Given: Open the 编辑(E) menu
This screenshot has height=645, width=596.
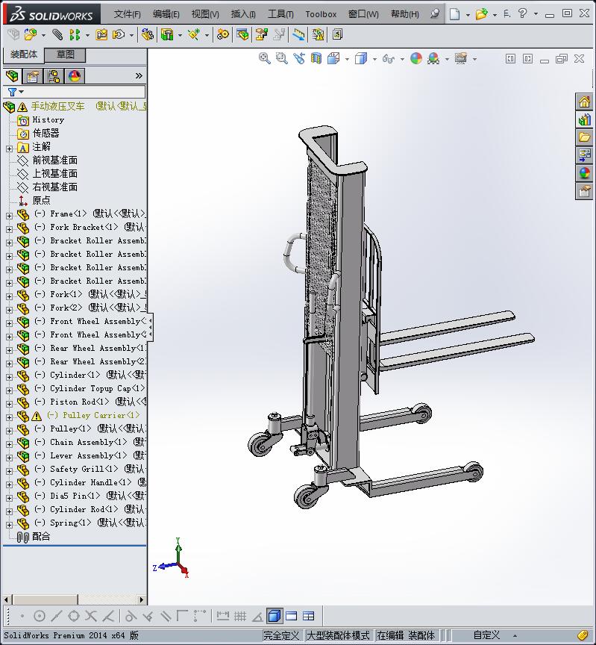Looking at the screenshot, I should tap(166, 14).
